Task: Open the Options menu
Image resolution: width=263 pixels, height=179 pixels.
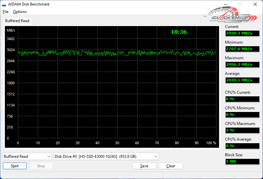Action: click(x=20, y=12)
